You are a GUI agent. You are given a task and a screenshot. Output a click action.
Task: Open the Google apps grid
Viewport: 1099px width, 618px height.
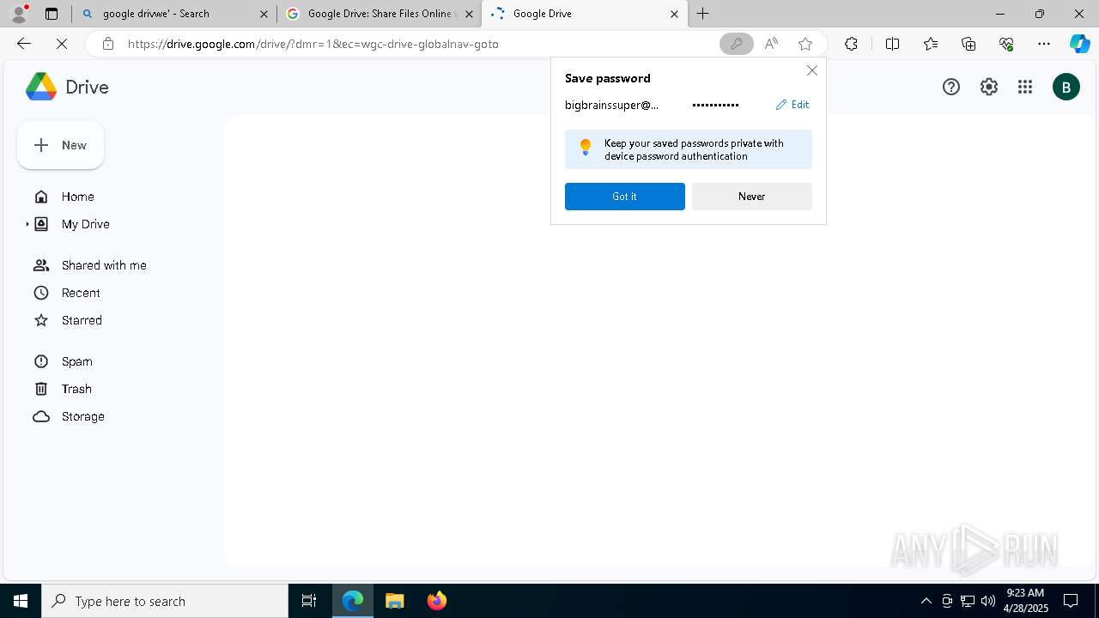point(1025,87)
